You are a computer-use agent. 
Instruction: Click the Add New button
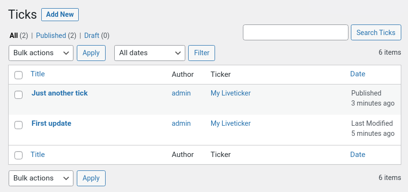(x=60, y=14)
